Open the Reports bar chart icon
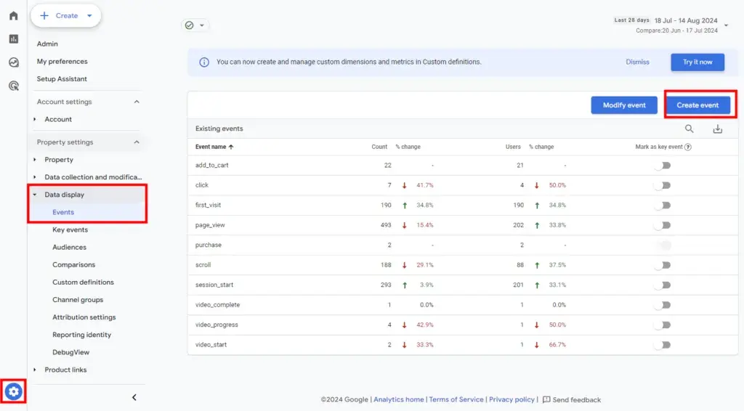The height and width of the screenshot is (411, 744). 13,38
